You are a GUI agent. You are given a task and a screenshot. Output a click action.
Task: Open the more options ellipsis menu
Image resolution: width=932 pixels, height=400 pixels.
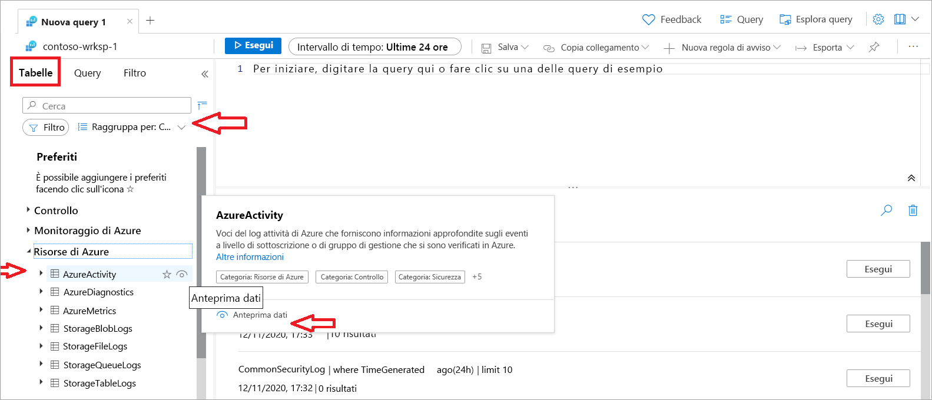click(x=913, y=46)
